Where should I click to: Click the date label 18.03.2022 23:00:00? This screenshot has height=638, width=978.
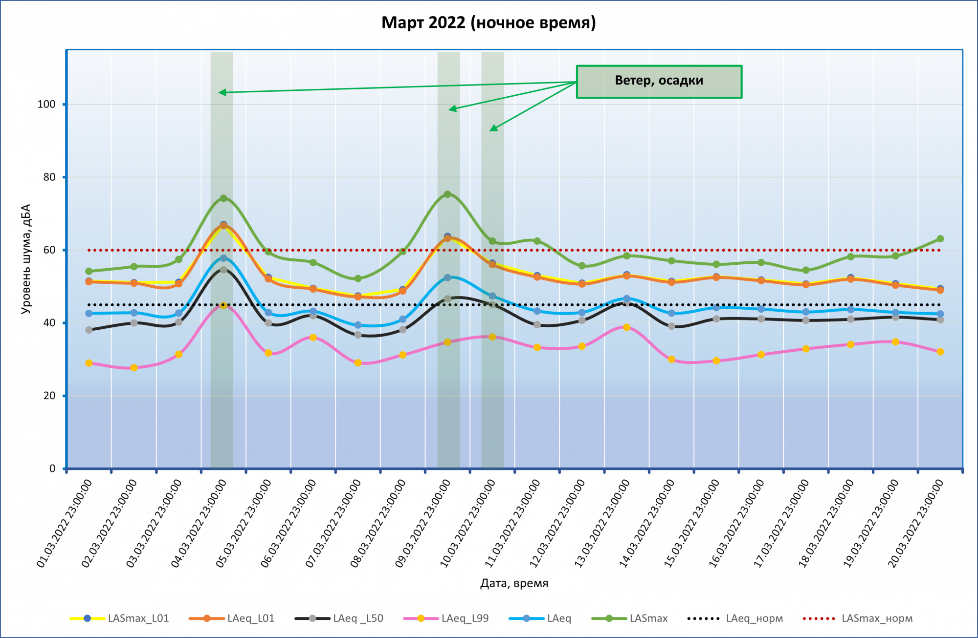coord(826,524)
